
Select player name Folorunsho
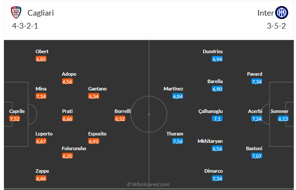(74, 148)
